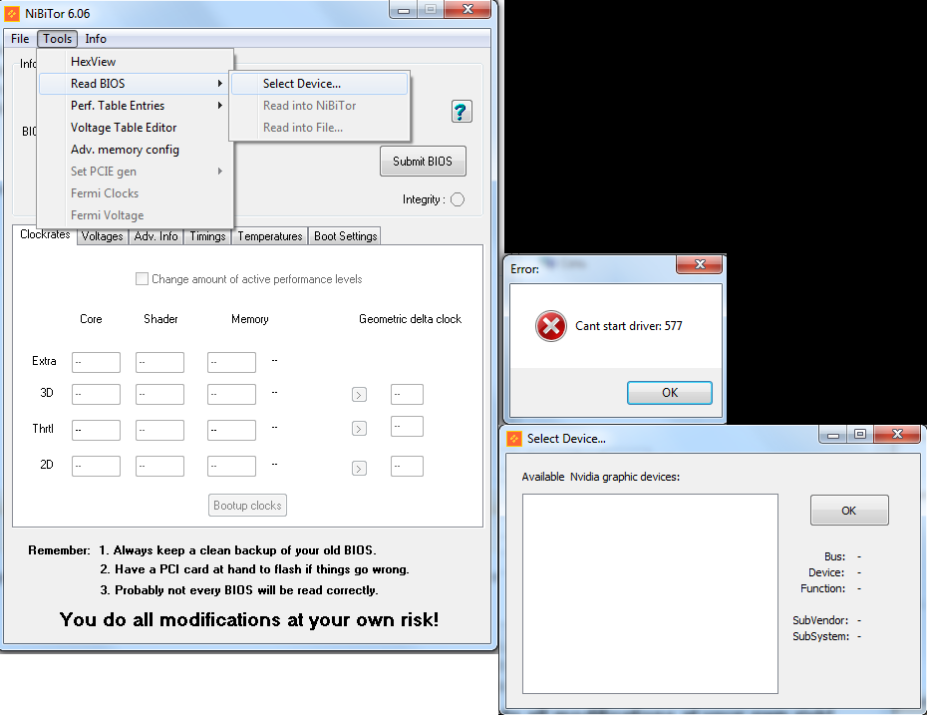Viewport: 927px width, 715px height.
Task: Maximize the Select Device window
Action: [860, 434]
